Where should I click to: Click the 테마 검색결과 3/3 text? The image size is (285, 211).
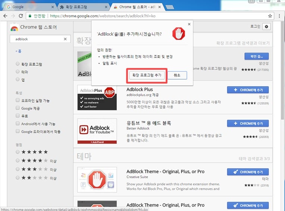coord(254,159)
